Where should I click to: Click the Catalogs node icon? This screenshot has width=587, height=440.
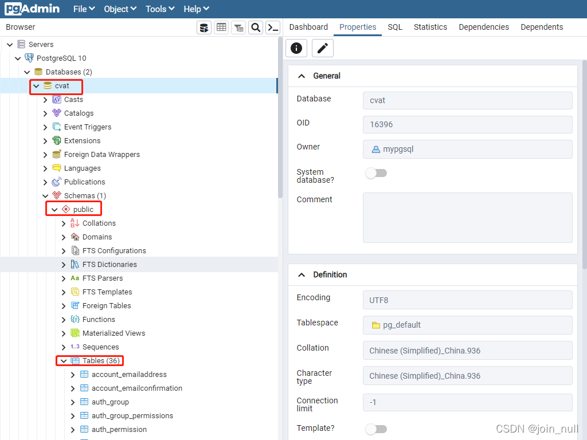57,113
